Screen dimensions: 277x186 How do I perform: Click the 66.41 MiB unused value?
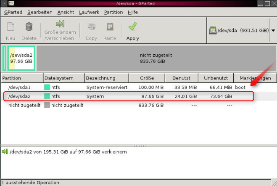tap(221, 88)
